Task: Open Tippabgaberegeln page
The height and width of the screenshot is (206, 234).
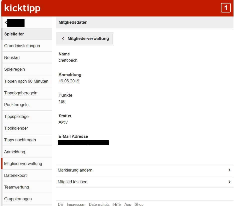Action: point(21,93)
